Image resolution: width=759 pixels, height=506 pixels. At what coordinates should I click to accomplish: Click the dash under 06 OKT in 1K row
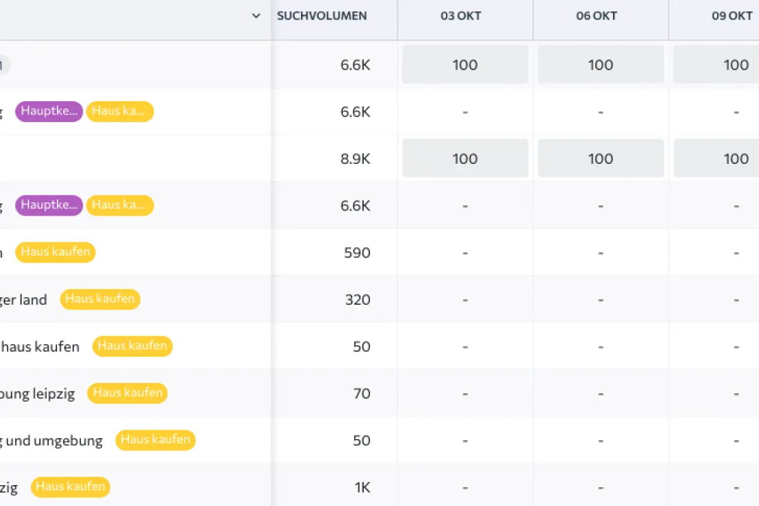601,487
